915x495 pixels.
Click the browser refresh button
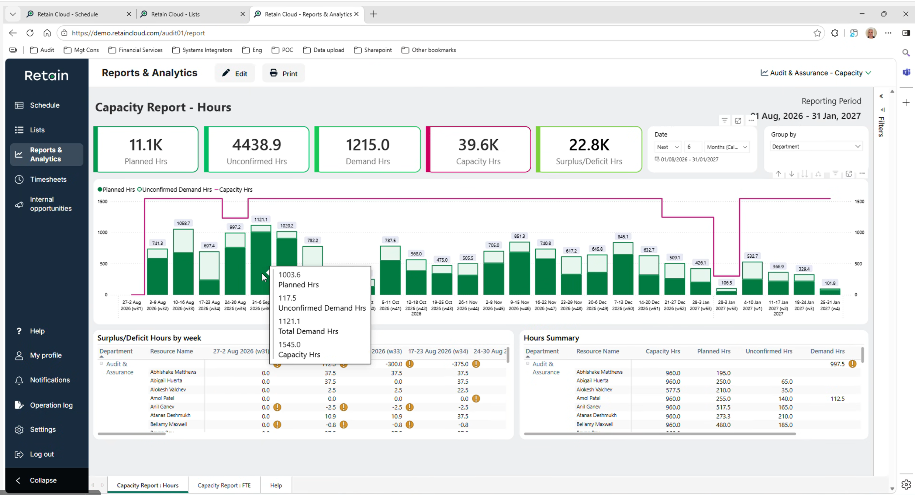[x=30, y=33]
